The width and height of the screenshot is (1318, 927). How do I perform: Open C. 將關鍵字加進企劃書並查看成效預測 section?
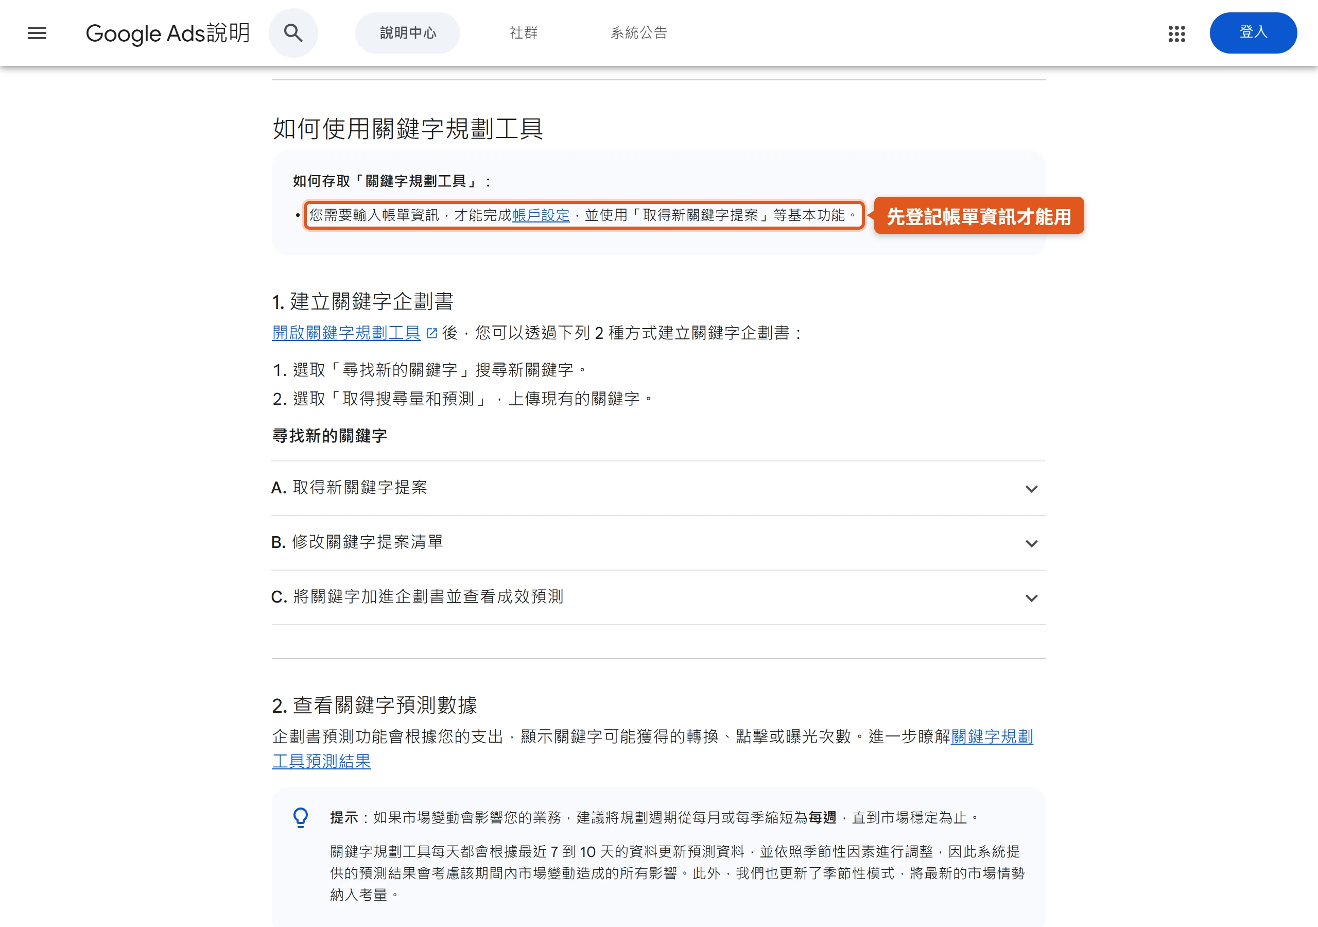point(658,597)
